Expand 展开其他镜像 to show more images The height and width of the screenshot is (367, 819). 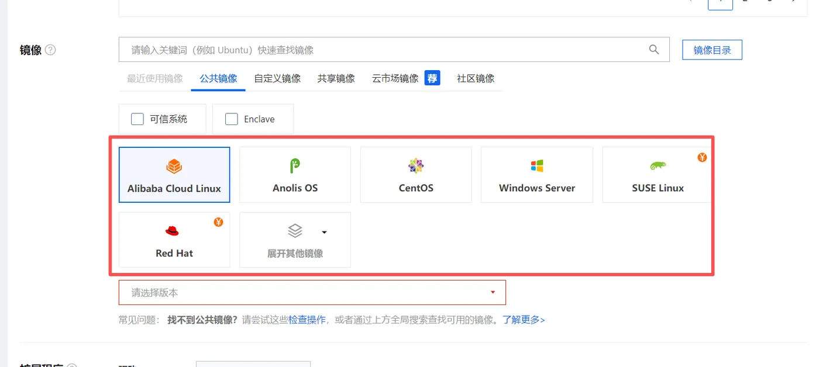coord(295,240)
